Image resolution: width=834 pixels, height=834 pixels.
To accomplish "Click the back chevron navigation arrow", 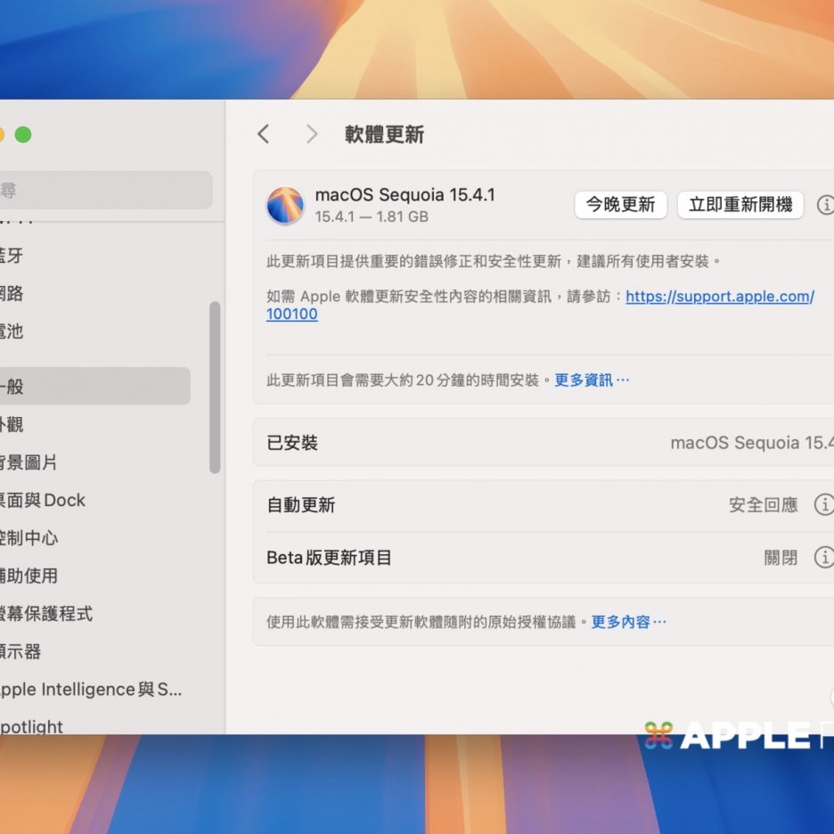I will click(x=263, y=134).
